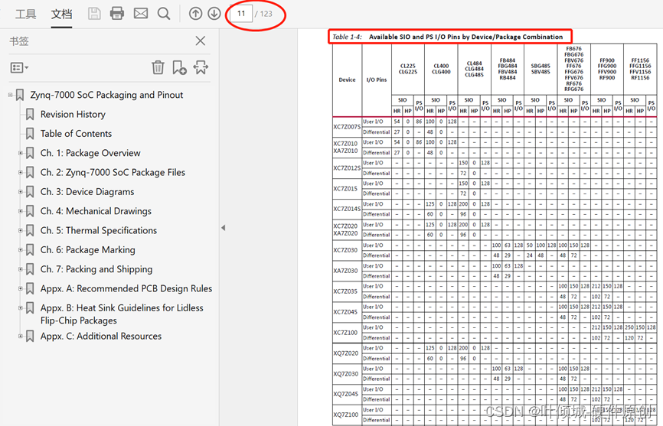Click the print icon
This screenshot has height=426, width=663.
(117, 14)
